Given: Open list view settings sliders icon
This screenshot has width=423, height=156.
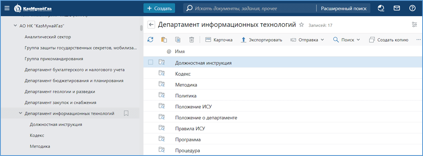Looking at the screenshot, I should click(414, 25).
